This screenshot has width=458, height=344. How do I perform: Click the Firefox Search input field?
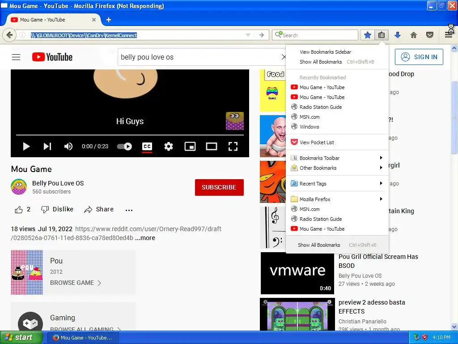click(315, 35)
